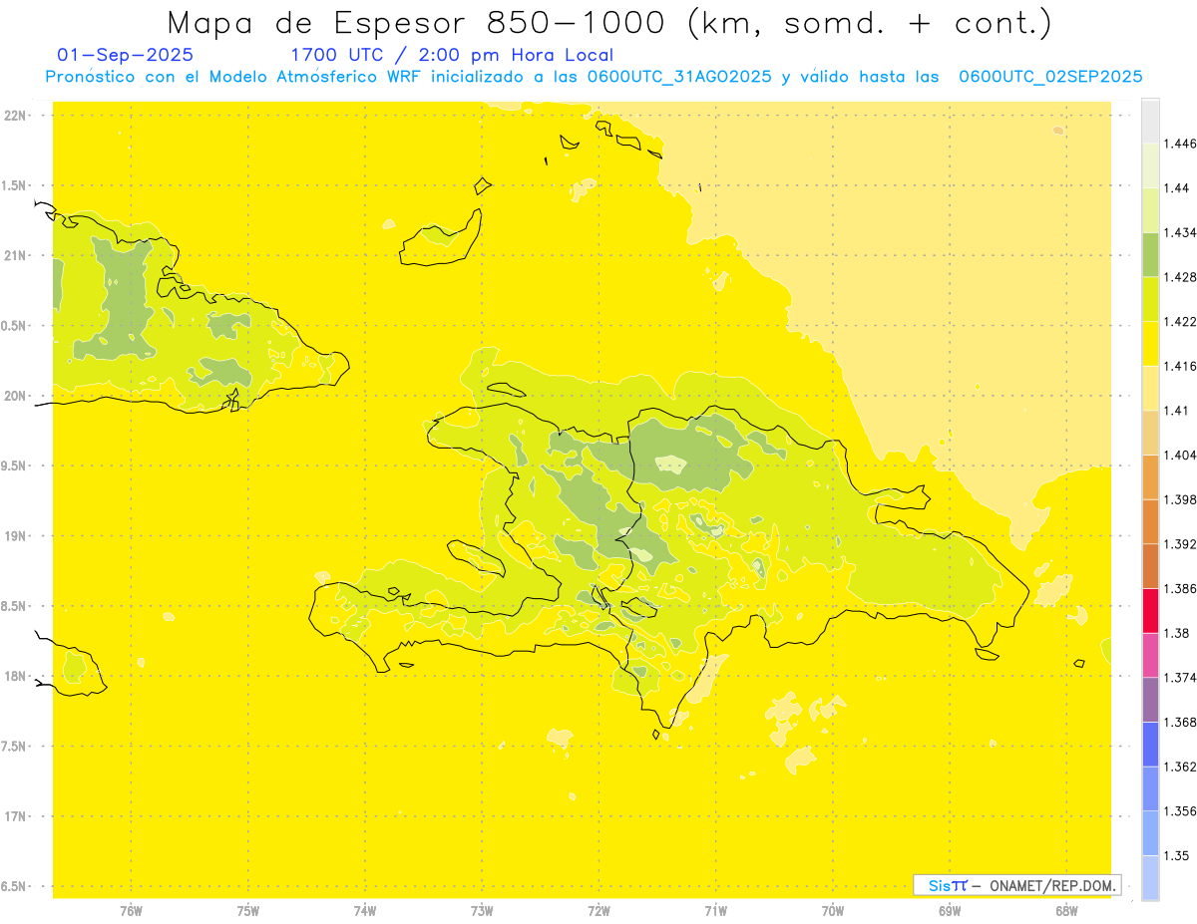Click the legend value '1.362'

click(1181, 767)
